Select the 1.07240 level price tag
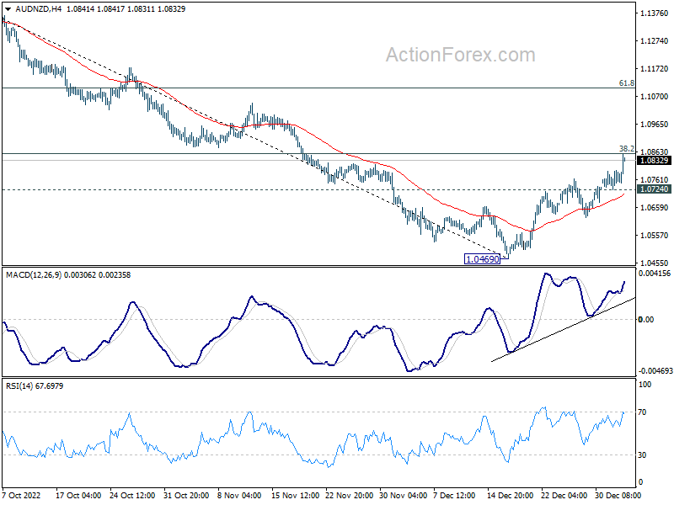Viewport: 674px width, 505px height. 654,189
